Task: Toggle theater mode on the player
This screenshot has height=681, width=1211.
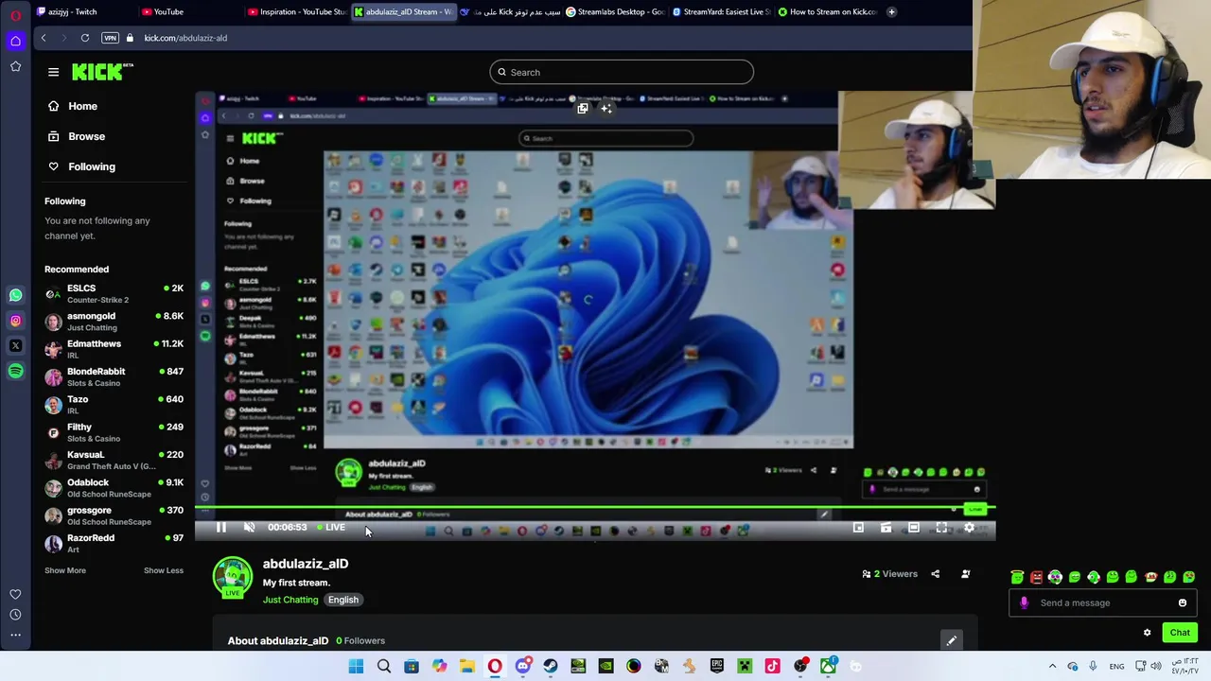Action: point(913,528)
